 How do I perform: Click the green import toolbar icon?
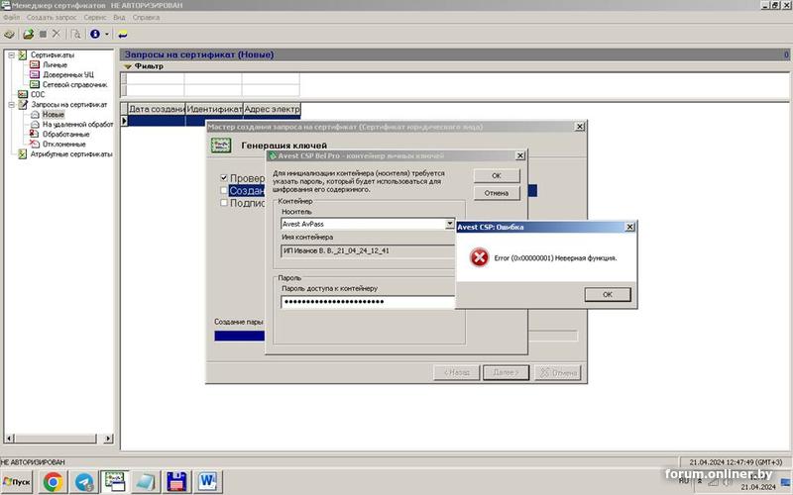(29, 34)
